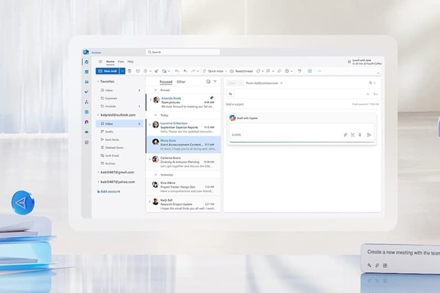Click the select-mode circle icon in the message list header
Viewport: 440px width, 293px height.
[x=208, y=81]
